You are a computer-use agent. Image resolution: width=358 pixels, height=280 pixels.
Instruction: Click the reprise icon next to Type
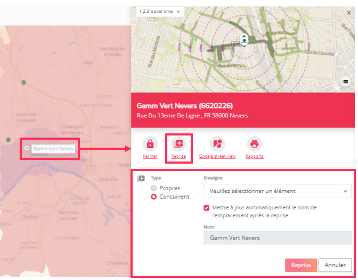(x=141, y=179)
